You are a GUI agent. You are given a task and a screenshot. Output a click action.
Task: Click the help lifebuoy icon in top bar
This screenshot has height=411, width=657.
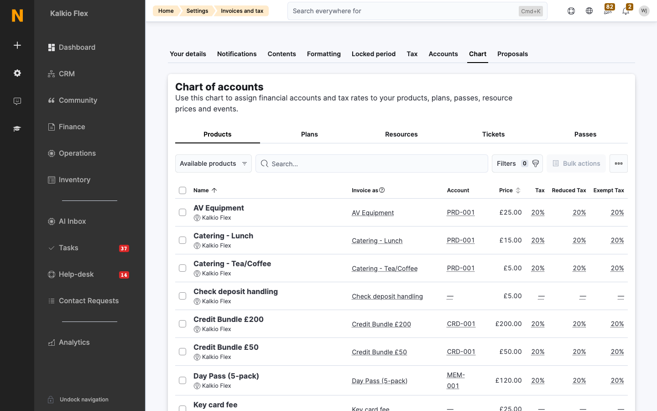point(571,11)
